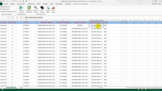Run Update in Autocad command
Viewport: 162px width, 91px height.
click(x=29, y=10)
